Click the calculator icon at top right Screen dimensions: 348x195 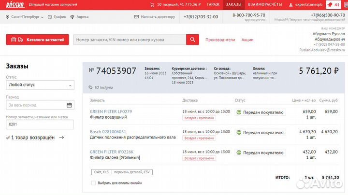click(346, 5)
